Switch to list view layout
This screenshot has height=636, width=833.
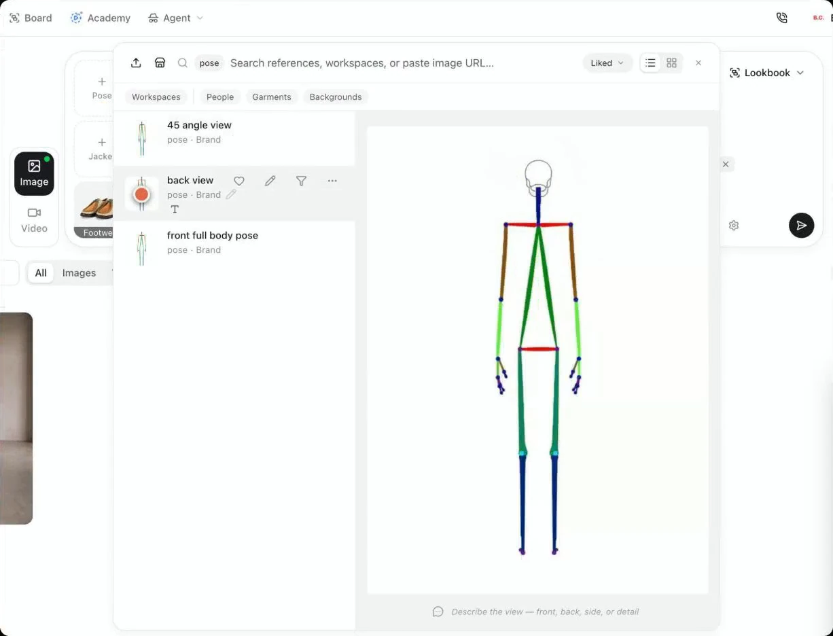[650, 63]
